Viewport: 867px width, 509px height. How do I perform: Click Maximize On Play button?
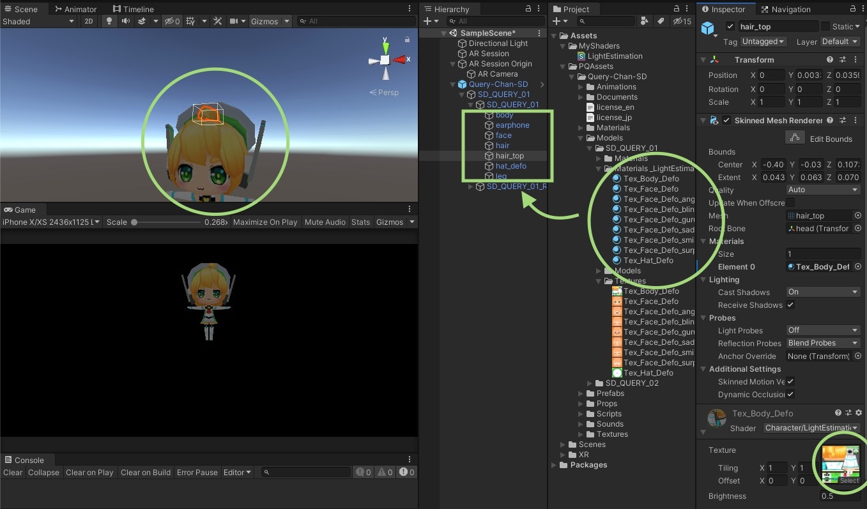[265, 222]
